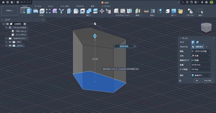Click the theme table configuration icon

[x=129, y=11]
